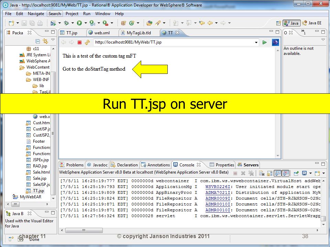Open the Debug dropdown arrow
Image resolution: width=330 pixels, height=247 pixels.
click(73, 23)
